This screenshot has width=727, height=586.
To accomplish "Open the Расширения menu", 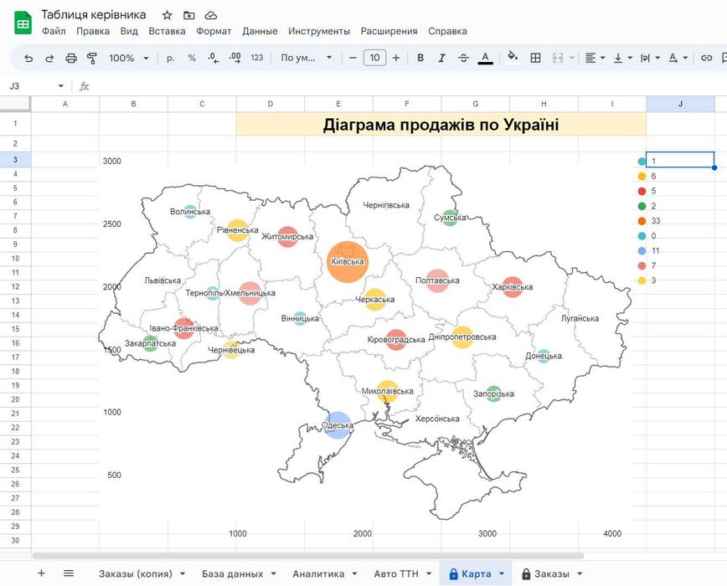I will (389, 31).
